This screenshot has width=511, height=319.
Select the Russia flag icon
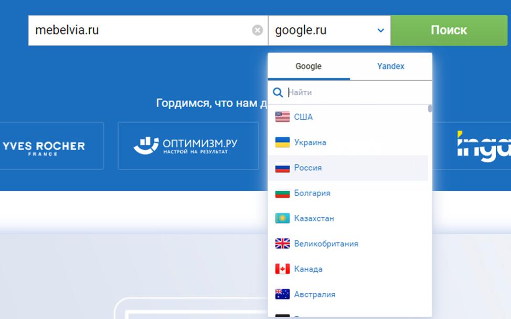[x=282, y=168]
